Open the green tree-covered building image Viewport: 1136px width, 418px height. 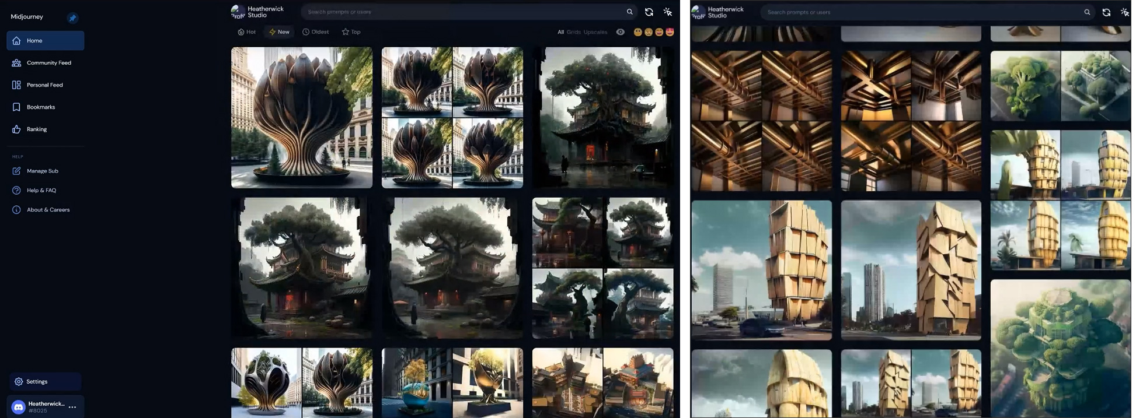1061,349
